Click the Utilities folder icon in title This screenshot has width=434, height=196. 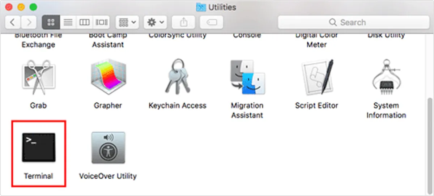201,7
